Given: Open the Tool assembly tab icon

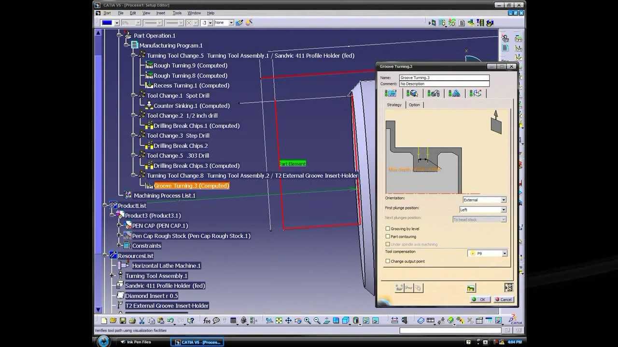Looking at the screenshot, I should (433, 93).
